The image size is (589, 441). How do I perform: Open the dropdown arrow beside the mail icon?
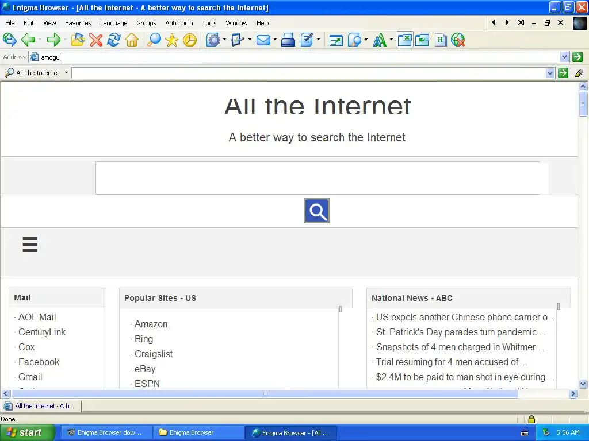[x=275, y=40]
